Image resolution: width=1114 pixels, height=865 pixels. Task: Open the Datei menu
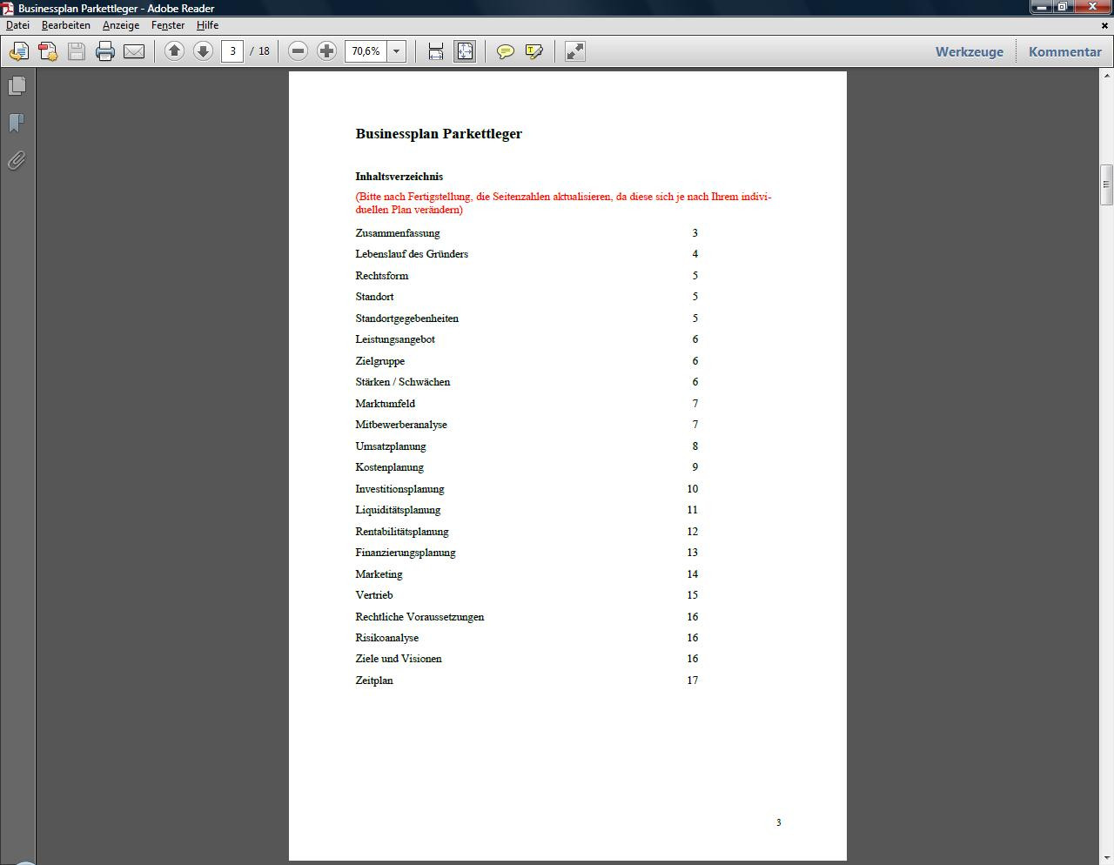[x=17, y=25]
